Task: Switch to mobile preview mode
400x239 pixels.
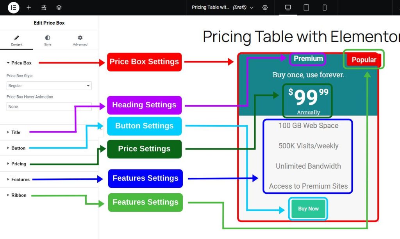Action: (324, 7)
